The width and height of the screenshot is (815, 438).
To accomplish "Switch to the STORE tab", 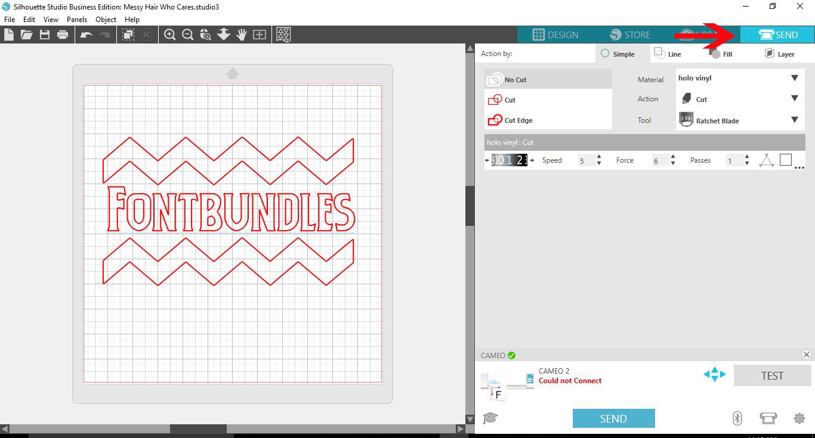I will click(x=629, y=35).
